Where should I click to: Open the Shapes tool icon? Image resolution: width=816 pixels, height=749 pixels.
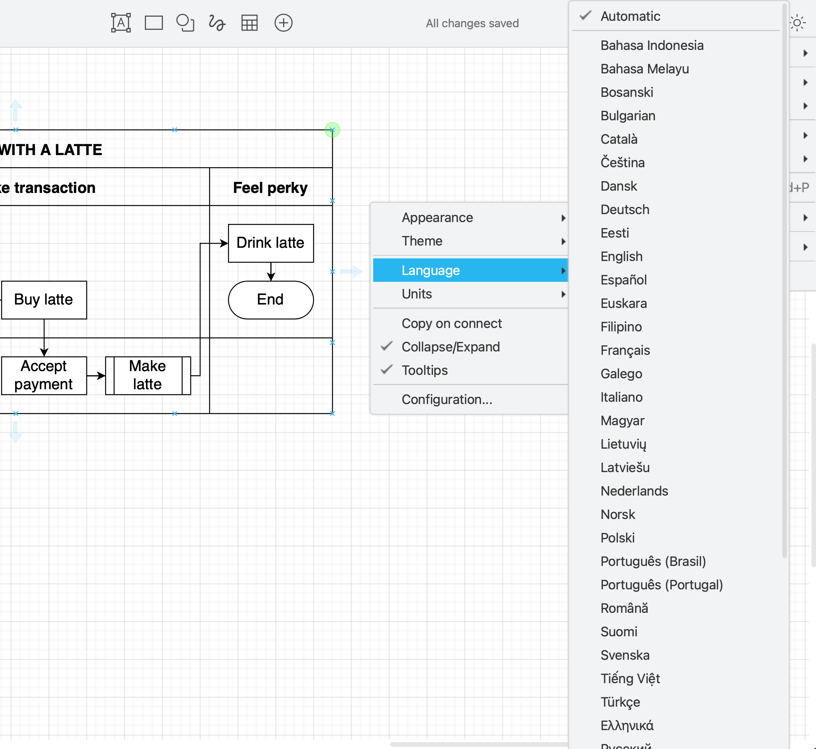185,23
